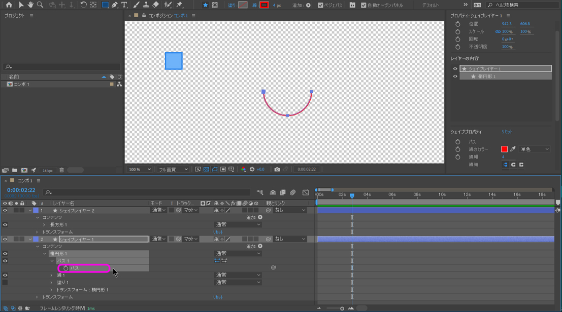This screenshot has height=312, width=562.
Task: Open the フル画質 resolution dropdown
Action: (173, 169)
